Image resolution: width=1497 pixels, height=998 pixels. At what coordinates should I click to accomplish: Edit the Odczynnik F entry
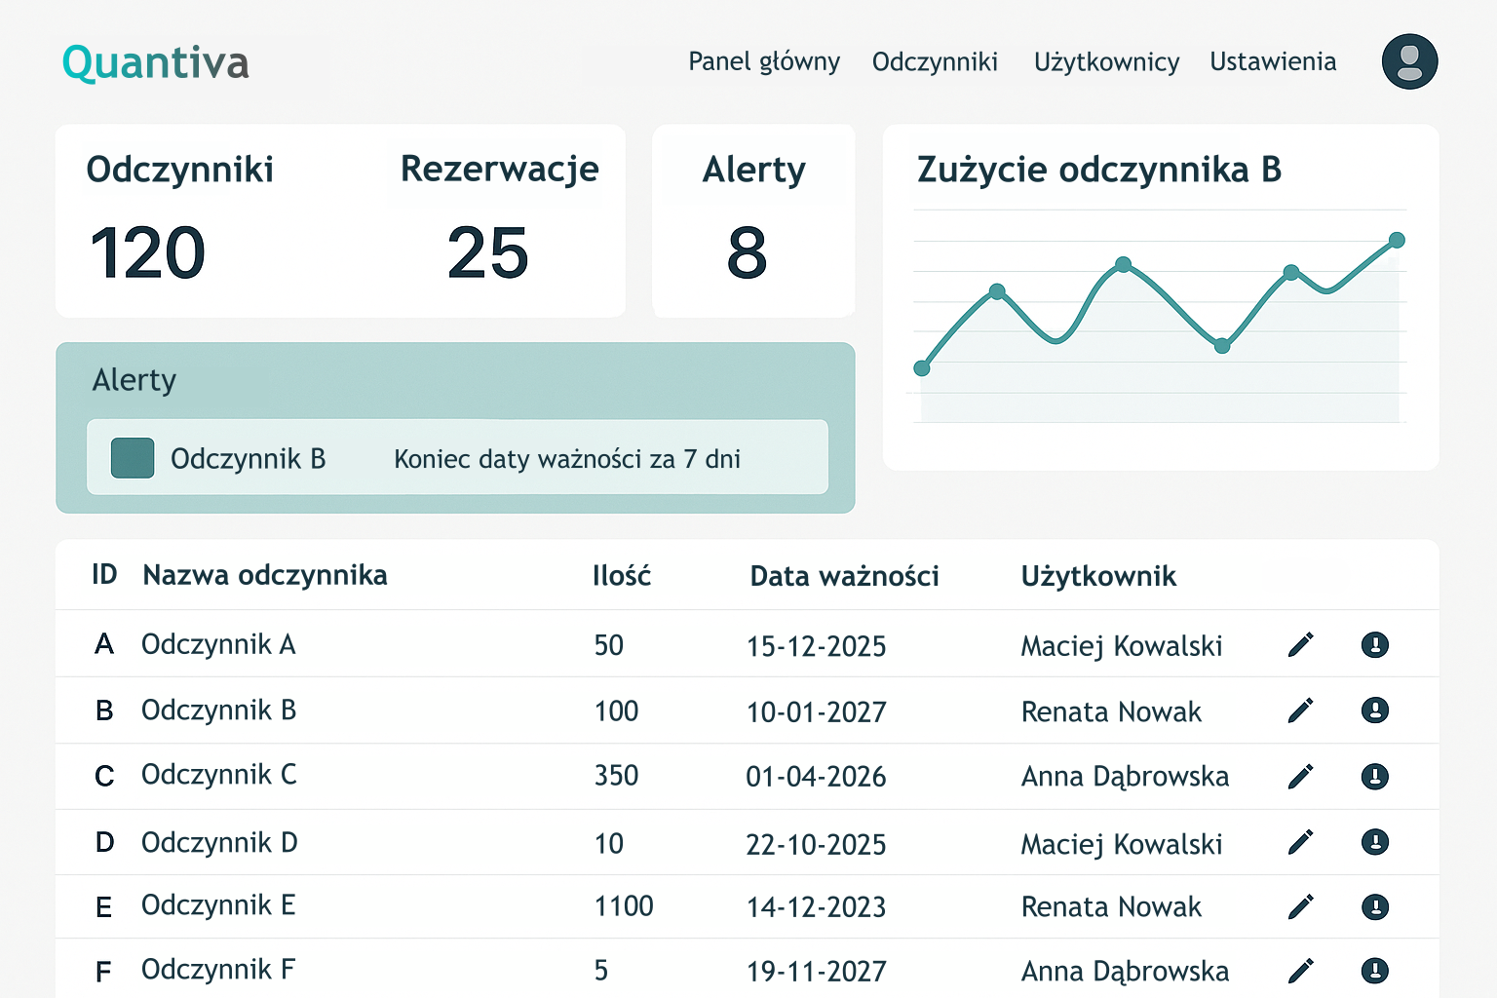pyautogui.click(x=1300, y=971)
